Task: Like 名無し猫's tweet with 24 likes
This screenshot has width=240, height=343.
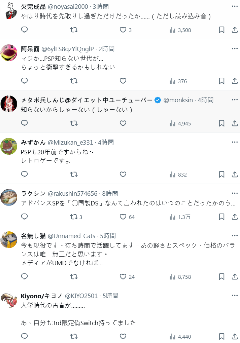Action: point(123,277)
